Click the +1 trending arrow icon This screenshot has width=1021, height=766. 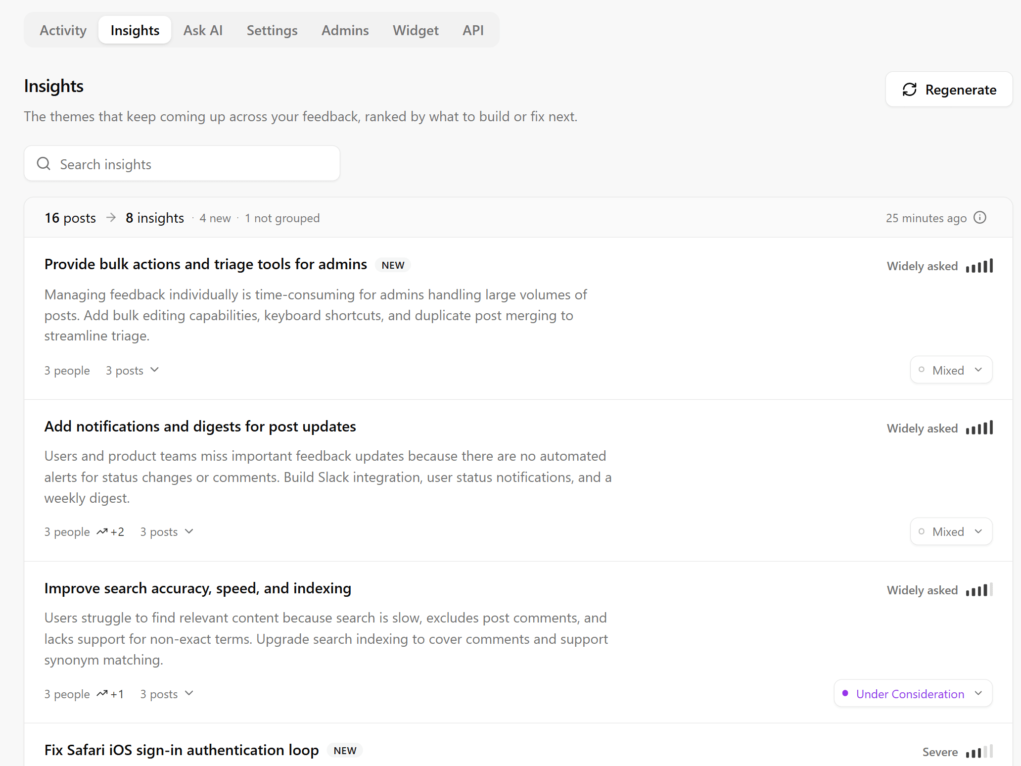(102, 694)
